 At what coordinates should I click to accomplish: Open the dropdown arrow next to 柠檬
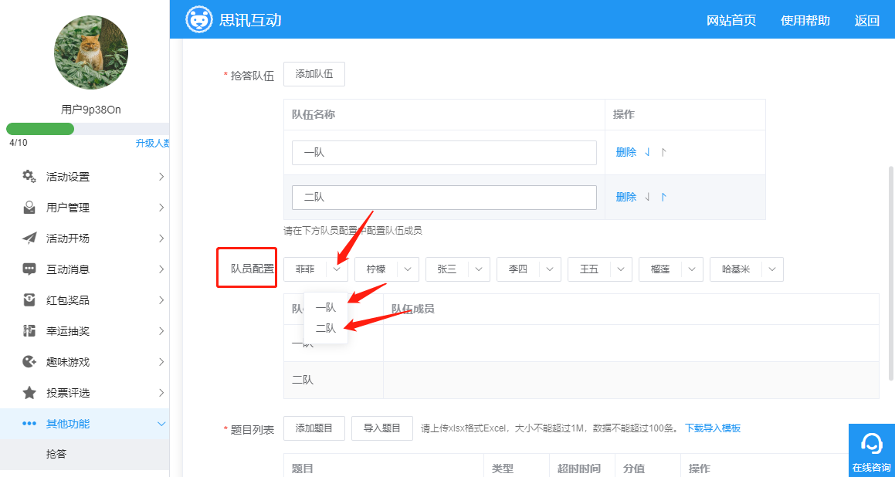coord(409,269)
